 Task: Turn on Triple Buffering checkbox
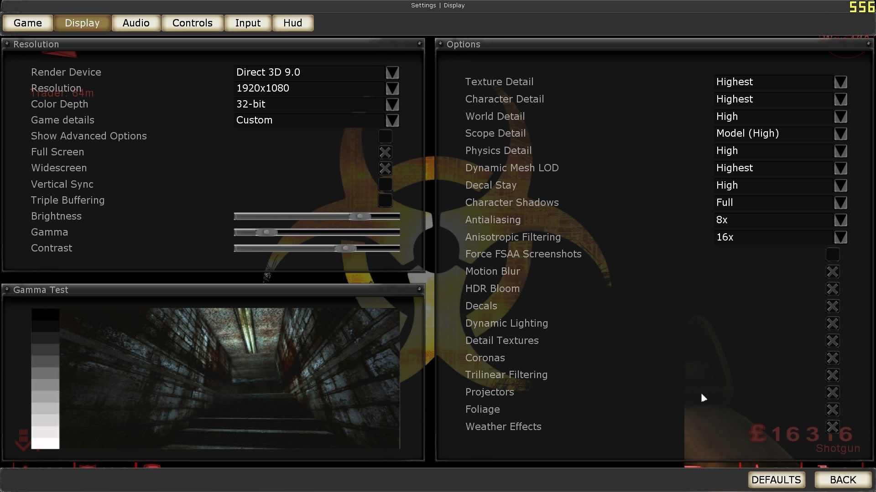385,200
